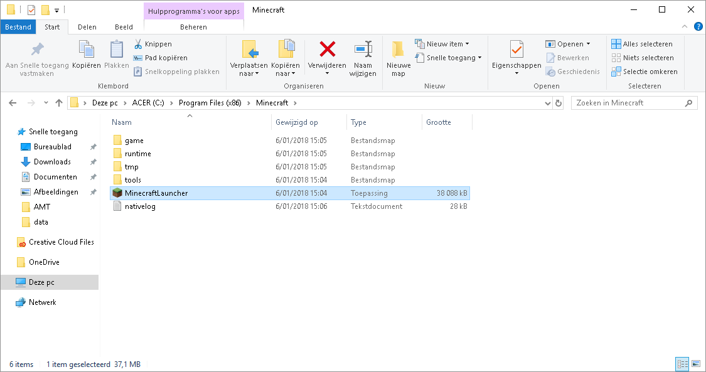Click Alles selecteren to select all items
Viewport: 706px width, 372px height.
642,44
